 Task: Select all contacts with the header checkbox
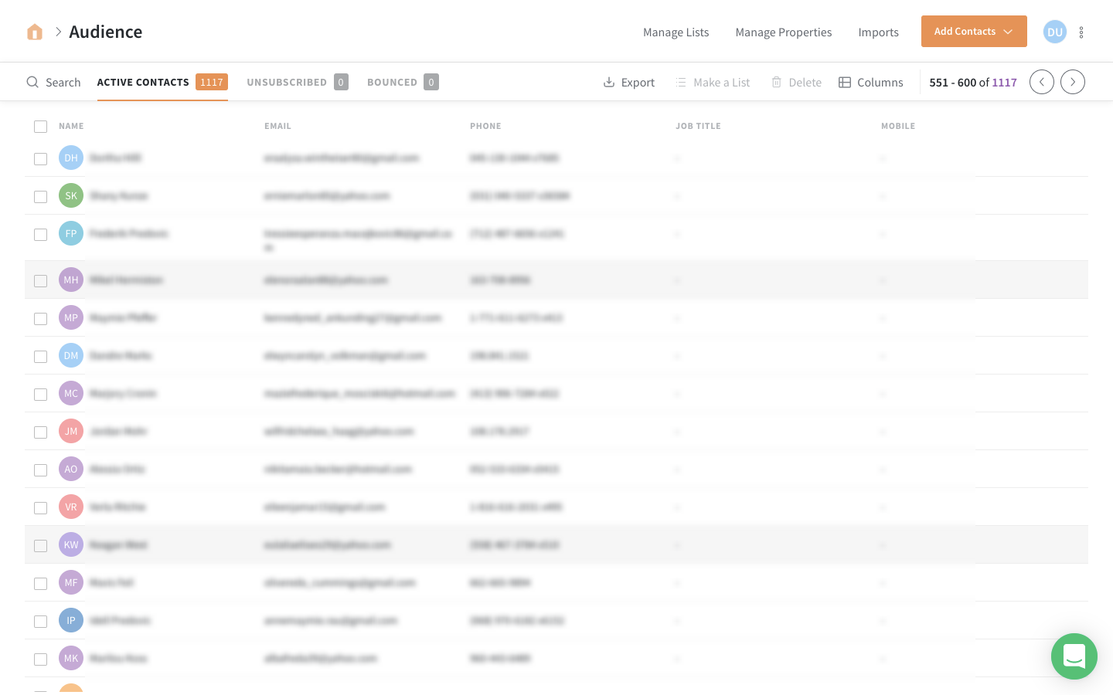tap(40, 126)
